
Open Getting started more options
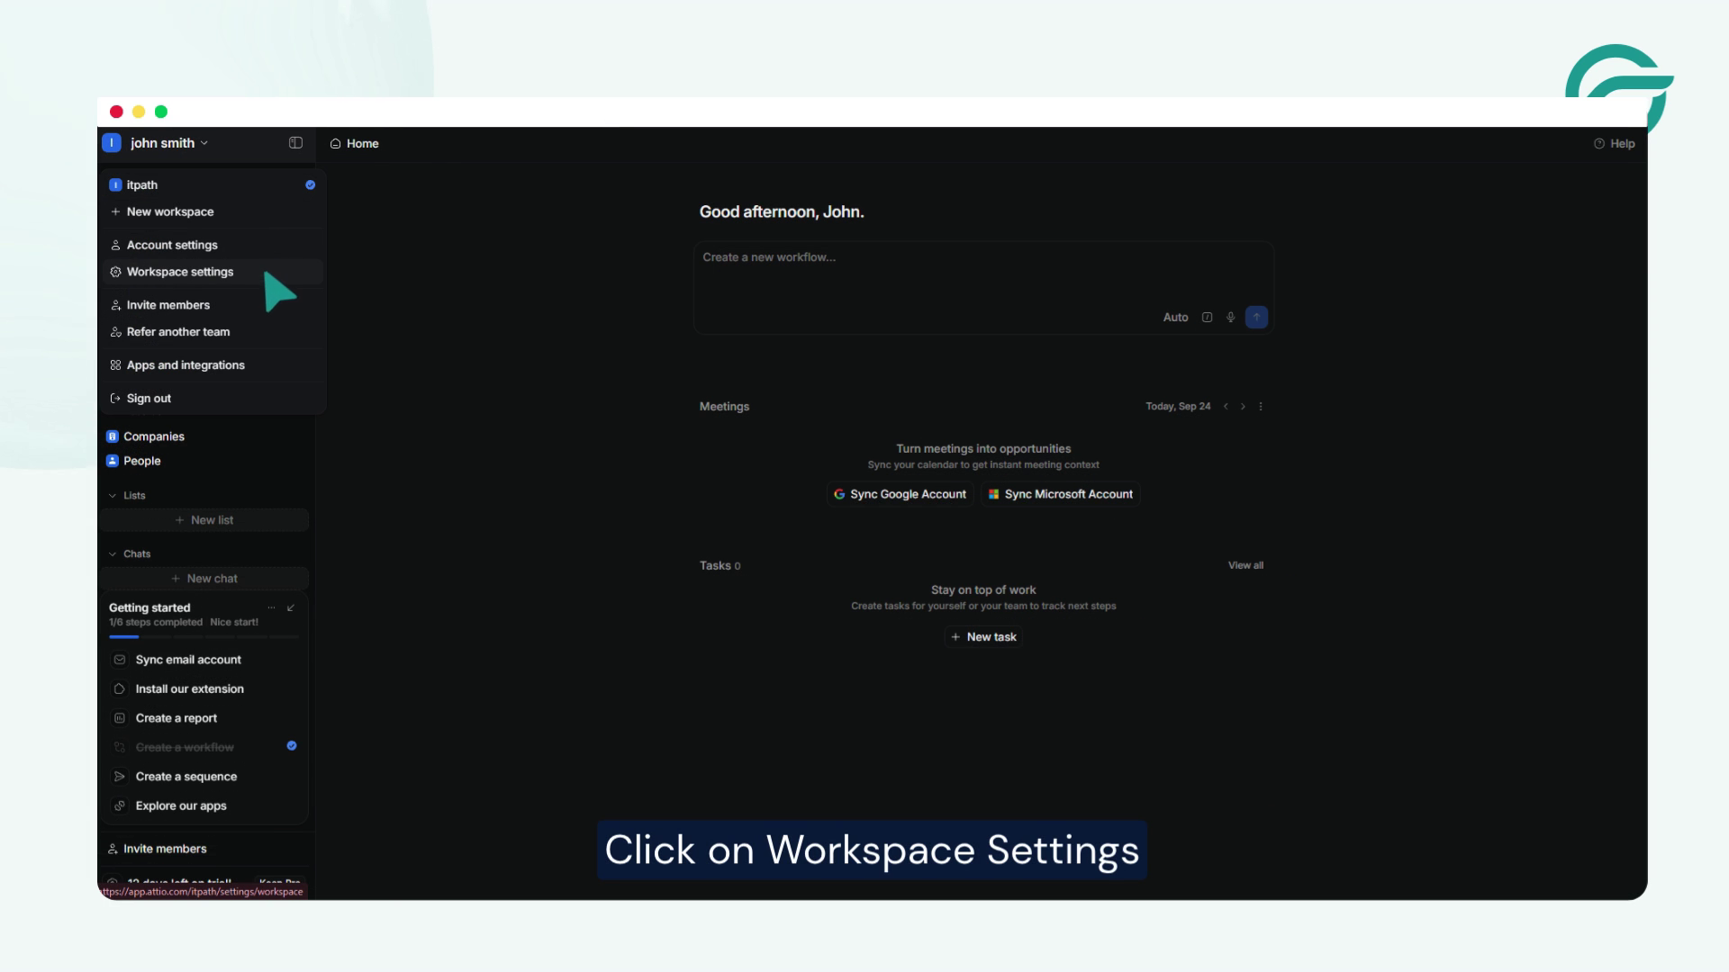tap(271, 607)
